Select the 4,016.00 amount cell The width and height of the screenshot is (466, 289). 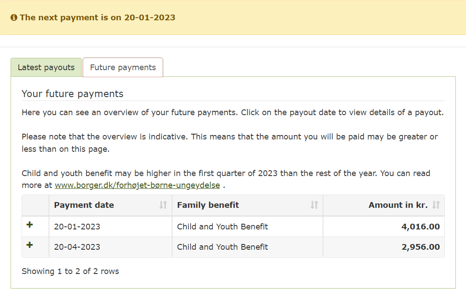coord(384,227)
